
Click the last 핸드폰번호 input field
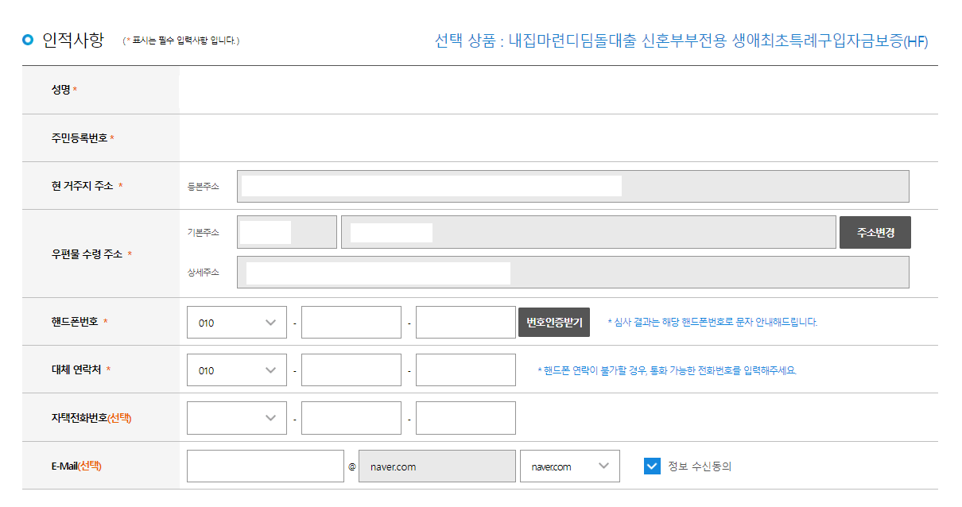pyautogui.click(x=465, y=322)
